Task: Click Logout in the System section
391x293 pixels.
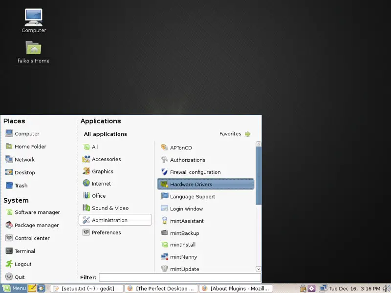Action: click(x=19, y=264)
